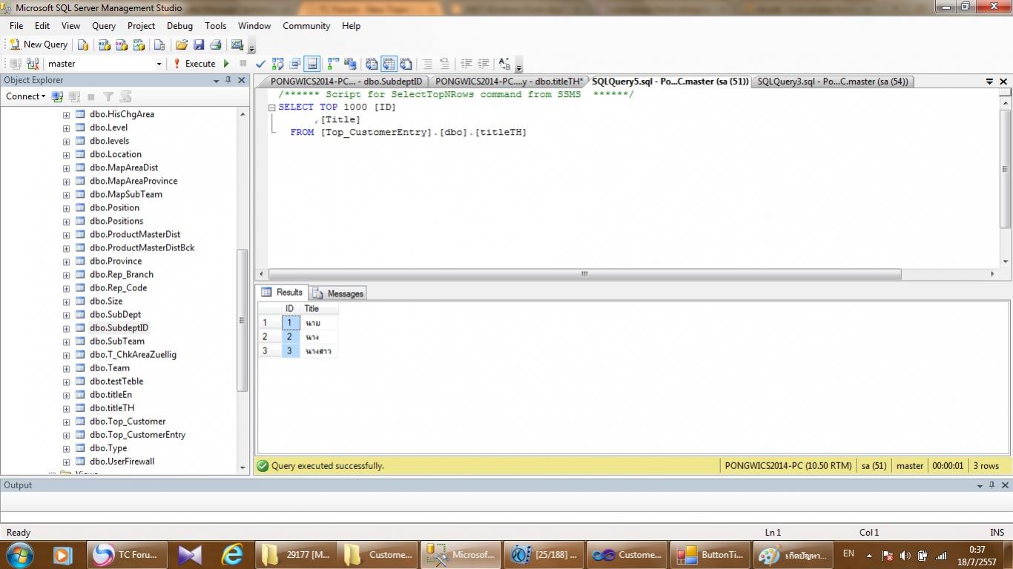
Task: Specify Values for Template Parameters
Action: (504, 64)
